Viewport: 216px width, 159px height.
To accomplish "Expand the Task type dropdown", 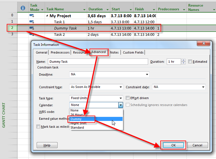I will click(x=120, y=98).
